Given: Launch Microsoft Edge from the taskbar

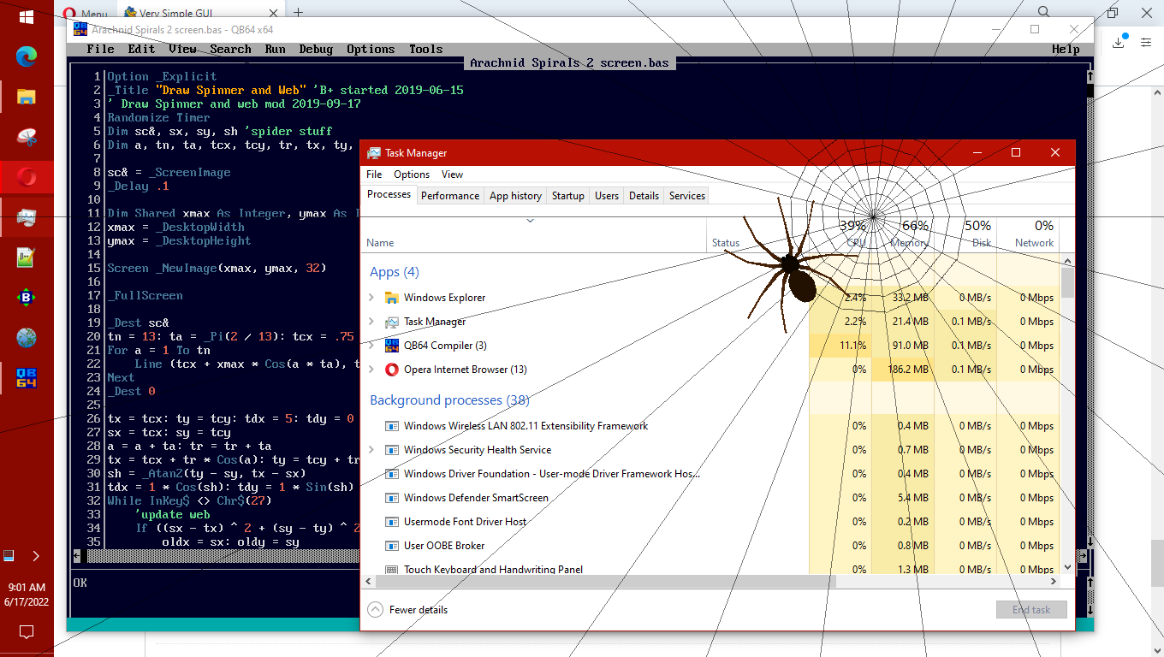Looking at the screenshot, I should click(27, 56).
